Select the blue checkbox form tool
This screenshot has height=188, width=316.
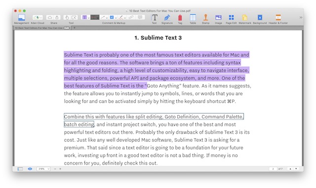112,18
